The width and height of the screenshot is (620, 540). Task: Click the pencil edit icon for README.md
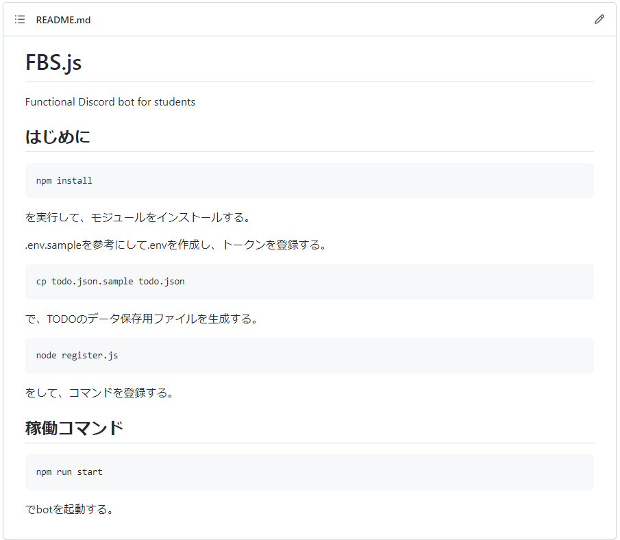click(599, 19)
